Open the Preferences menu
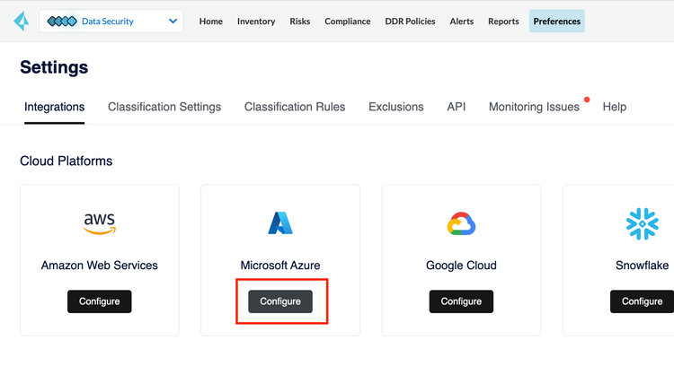Image resolution: width=674 pixels, height=375 pixels. [x=556, y=21]
